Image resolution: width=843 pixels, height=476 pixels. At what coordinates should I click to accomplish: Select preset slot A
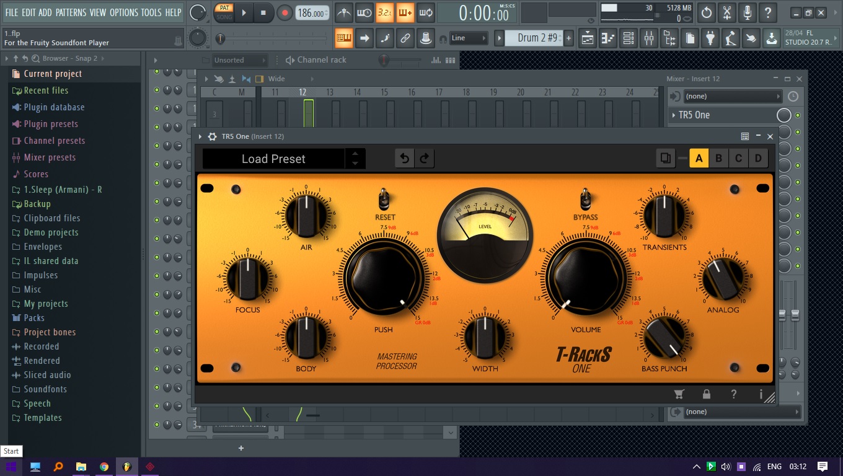pyautogui.click(x=699, y=159)
